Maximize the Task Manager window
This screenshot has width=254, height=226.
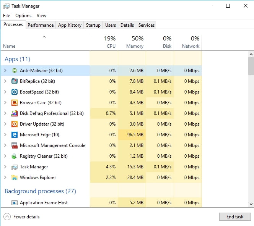(x=228, y=6)
